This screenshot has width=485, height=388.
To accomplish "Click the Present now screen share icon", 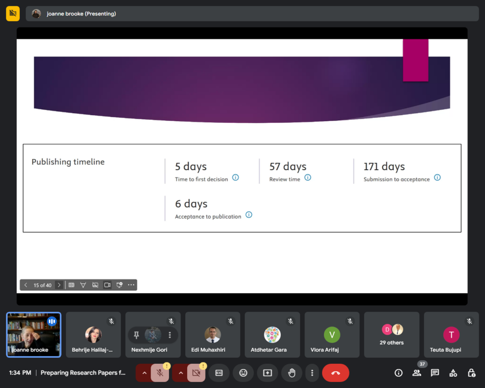I will point(267,373).
